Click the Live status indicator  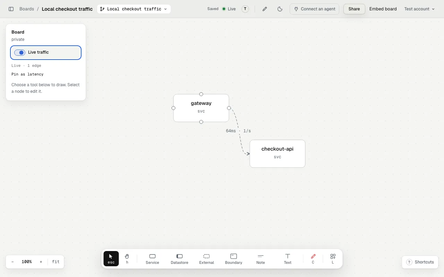click(229, 9)
